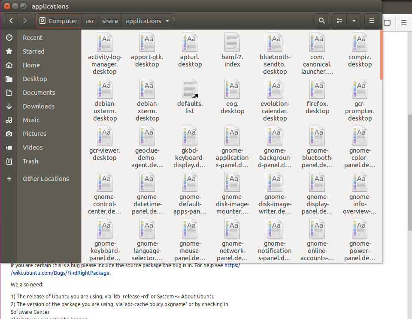Open the search magnifier in Files toolbar
Screen dimensions: 412x319
point(321,21)
